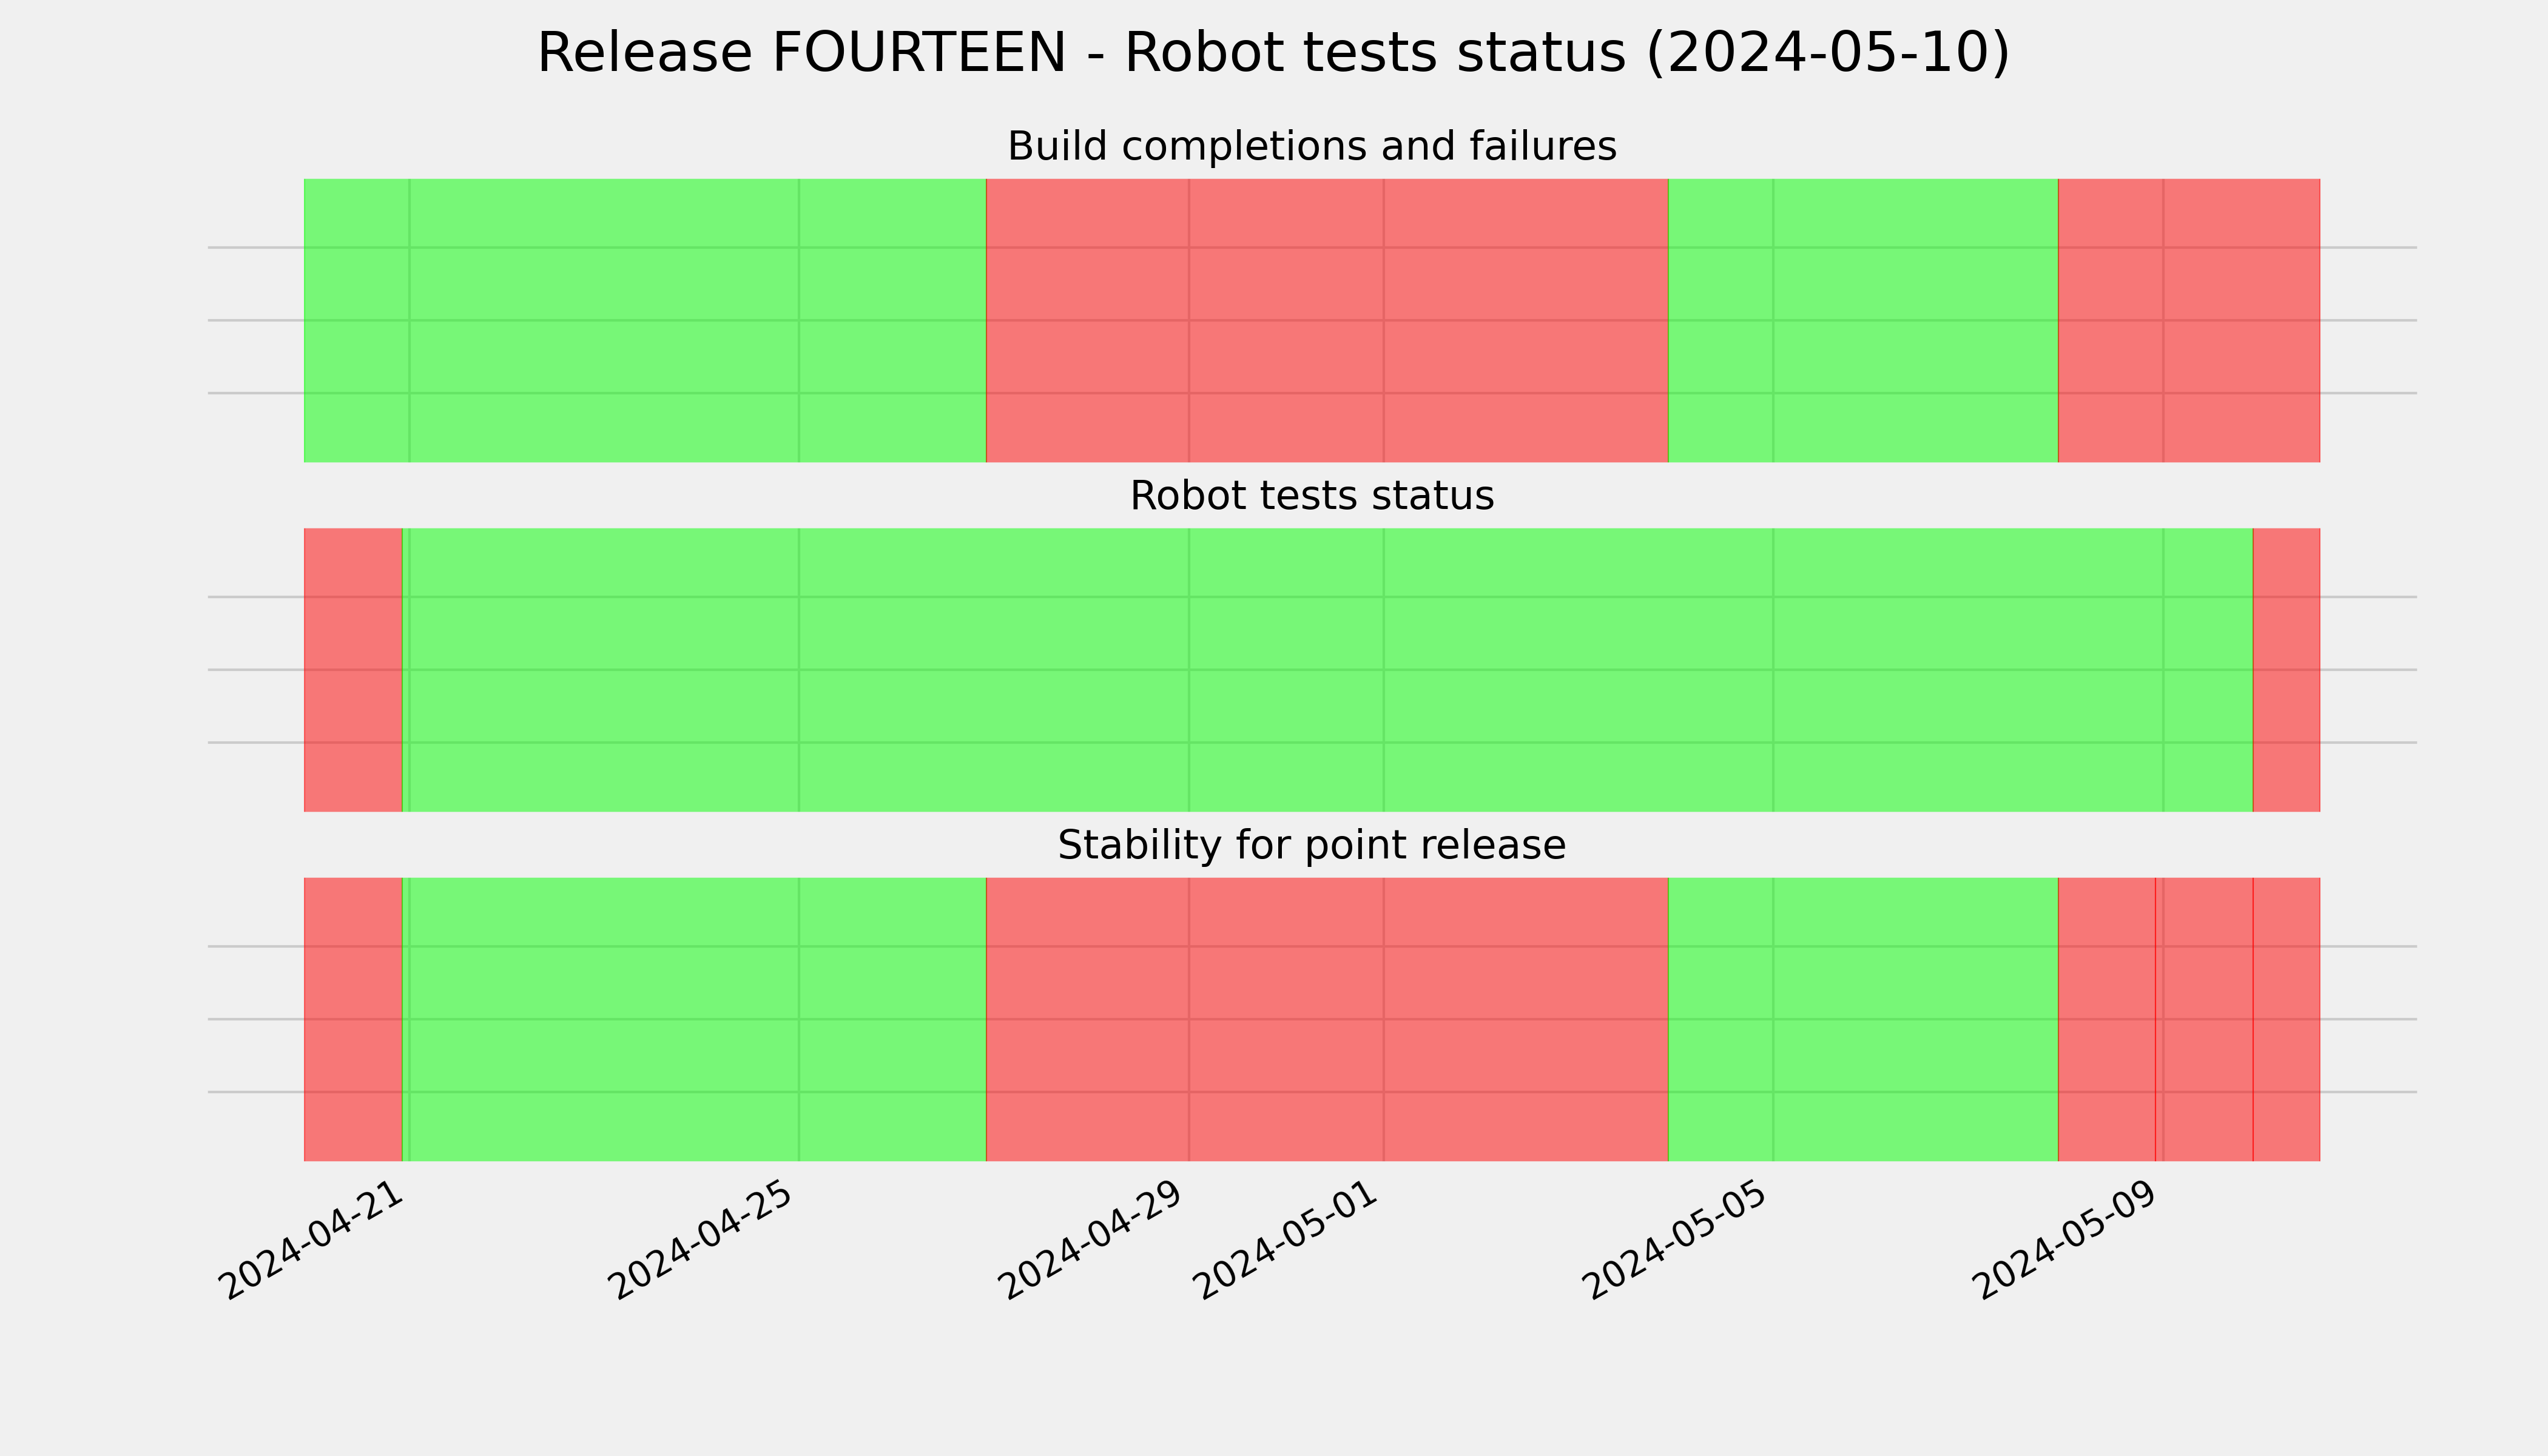The height and width of the screenshot is (1456, 2548).
Task: Click the second green block in Stability chart
Action: coord(1863,1020)
